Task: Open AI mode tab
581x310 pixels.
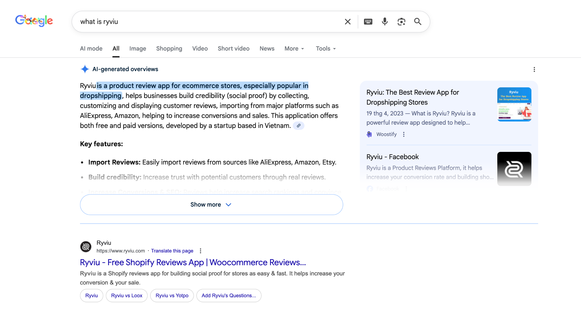Action: pos(91,48)
